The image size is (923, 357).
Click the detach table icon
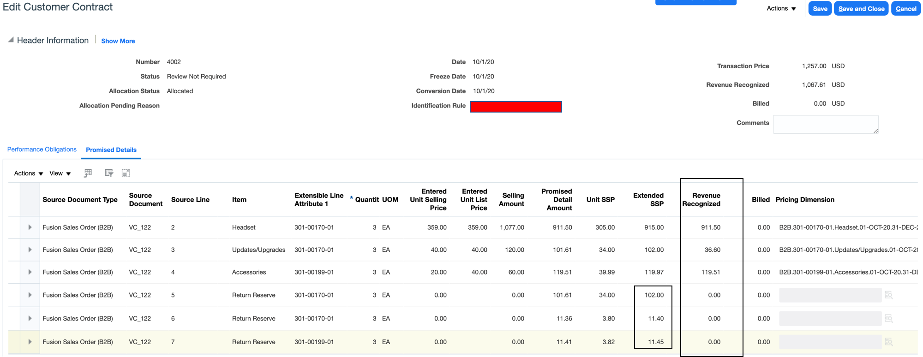coord(126,173)
